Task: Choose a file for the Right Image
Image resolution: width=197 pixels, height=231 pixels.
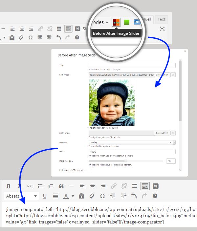Action: [x=162, y=133]
